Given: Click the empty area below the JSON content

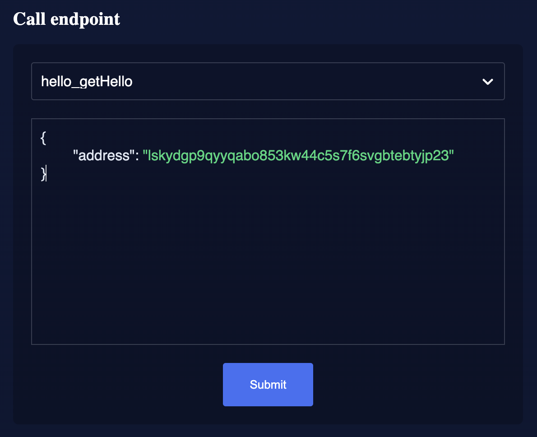Looking at the screenshot, I should (x=268, y=271).
